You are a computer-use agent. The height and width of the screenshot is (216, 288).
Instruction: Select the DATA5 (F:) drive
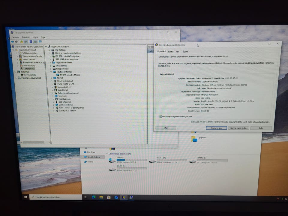point(128,168)
